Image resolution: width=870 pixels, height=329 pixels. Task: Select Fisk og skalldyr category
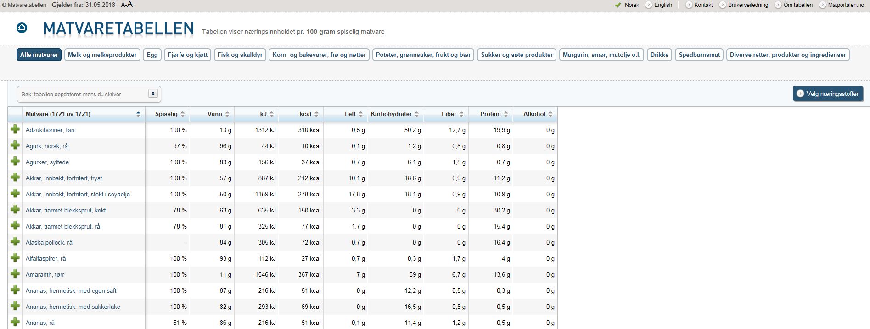click(x=240, y=55)
